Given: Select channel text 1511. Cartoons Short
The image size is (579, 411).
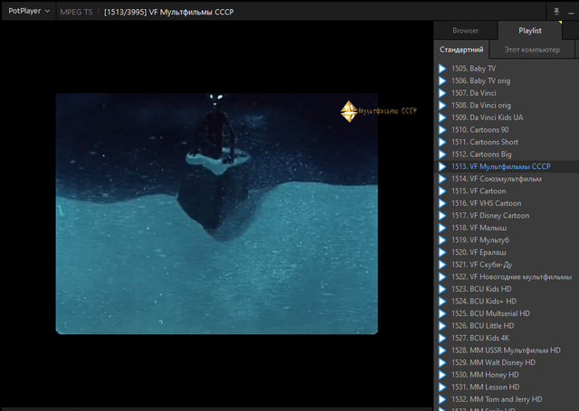Looking at the screenshot, I should (x=485, y=142).
